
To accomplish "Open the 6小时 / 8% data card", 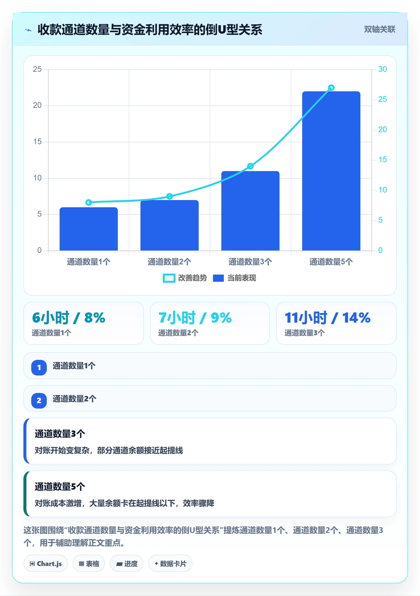I will point(84,323).
